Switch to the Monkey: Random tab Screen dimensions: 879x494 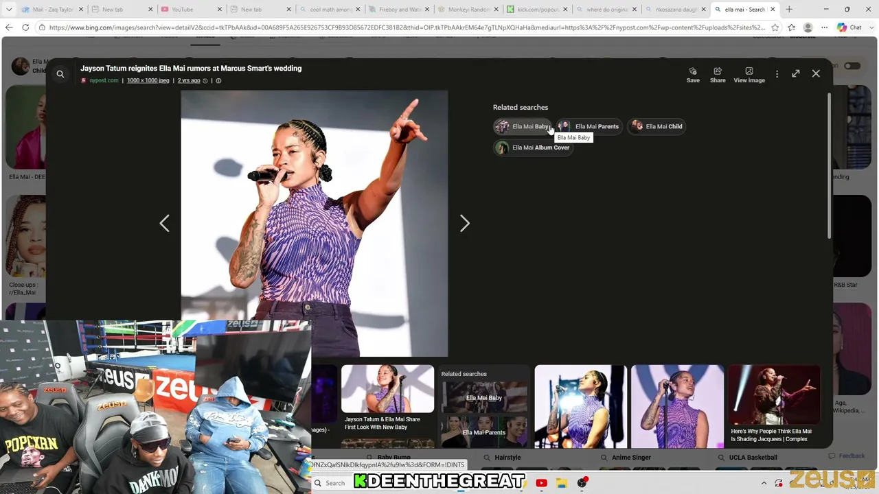click(x=468, y=10)
